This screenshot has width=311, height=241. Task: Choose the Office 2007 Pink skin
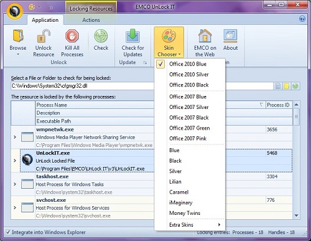pos(190,138)
